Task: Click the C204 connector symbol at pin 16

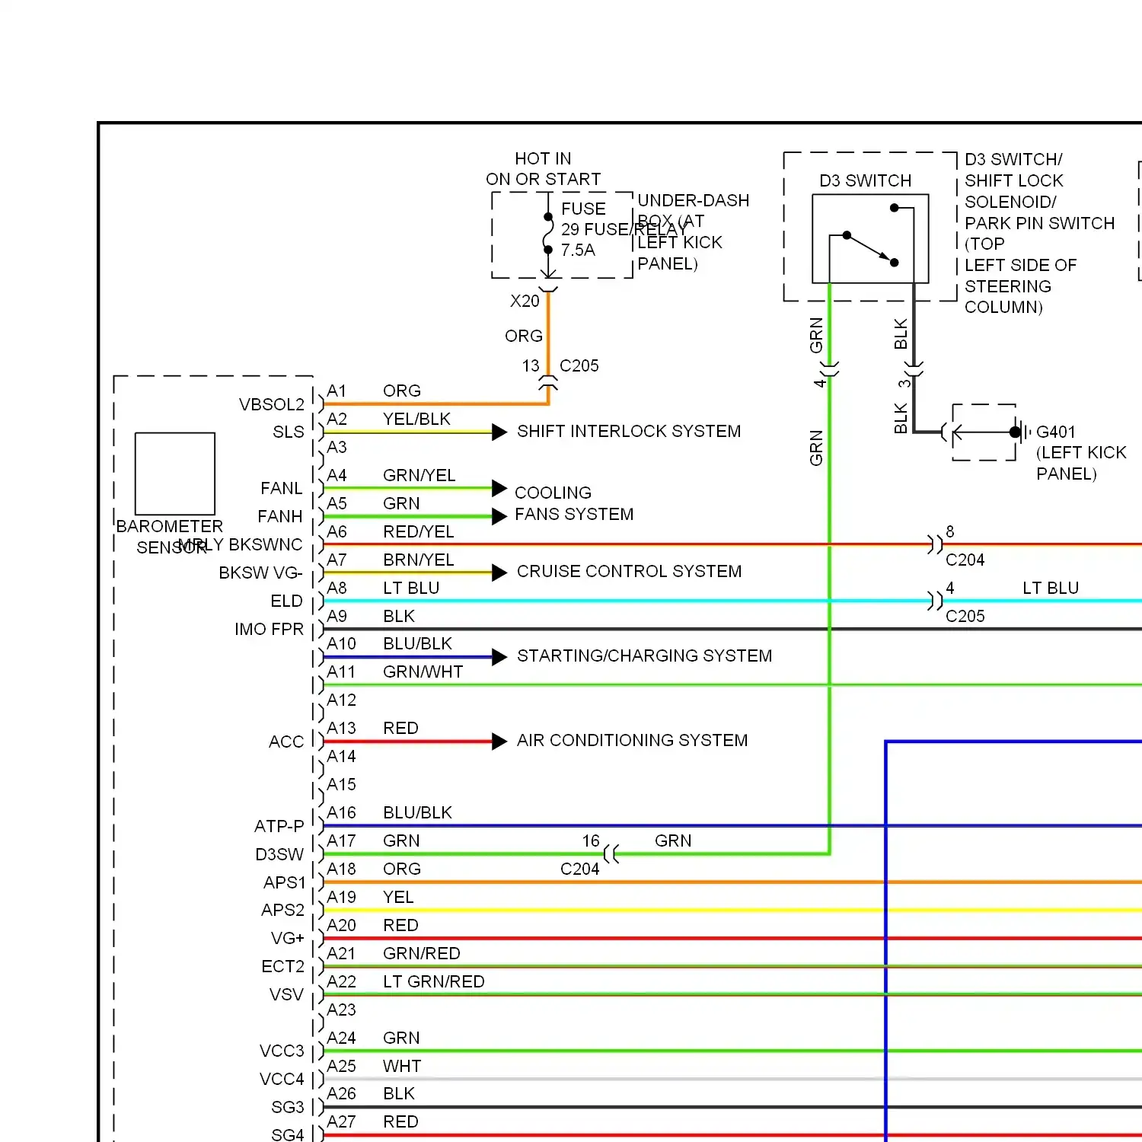Action: click(x=611, y=854)
